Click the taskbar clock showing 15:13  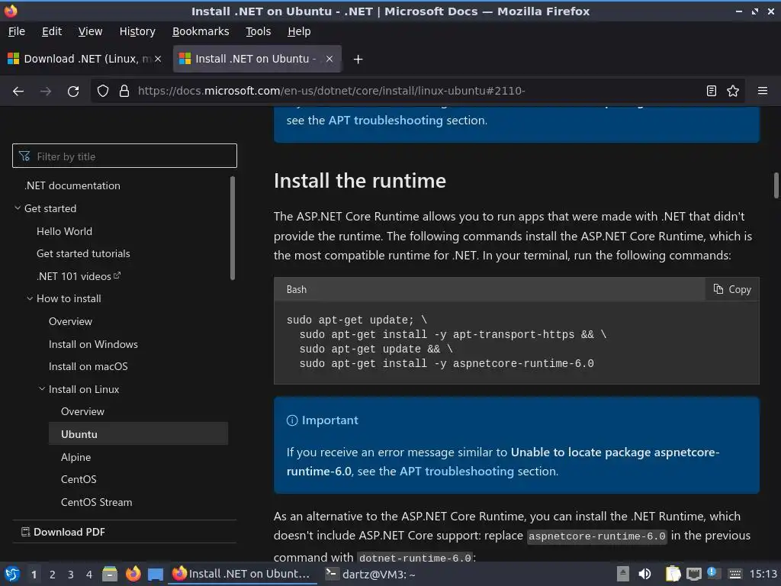click(763, 574)
